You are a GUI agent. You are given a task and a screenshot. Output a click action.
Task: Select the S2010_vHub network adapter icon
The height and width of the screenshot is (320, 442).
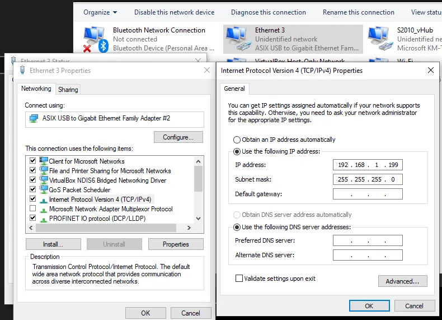click(379, 38)
